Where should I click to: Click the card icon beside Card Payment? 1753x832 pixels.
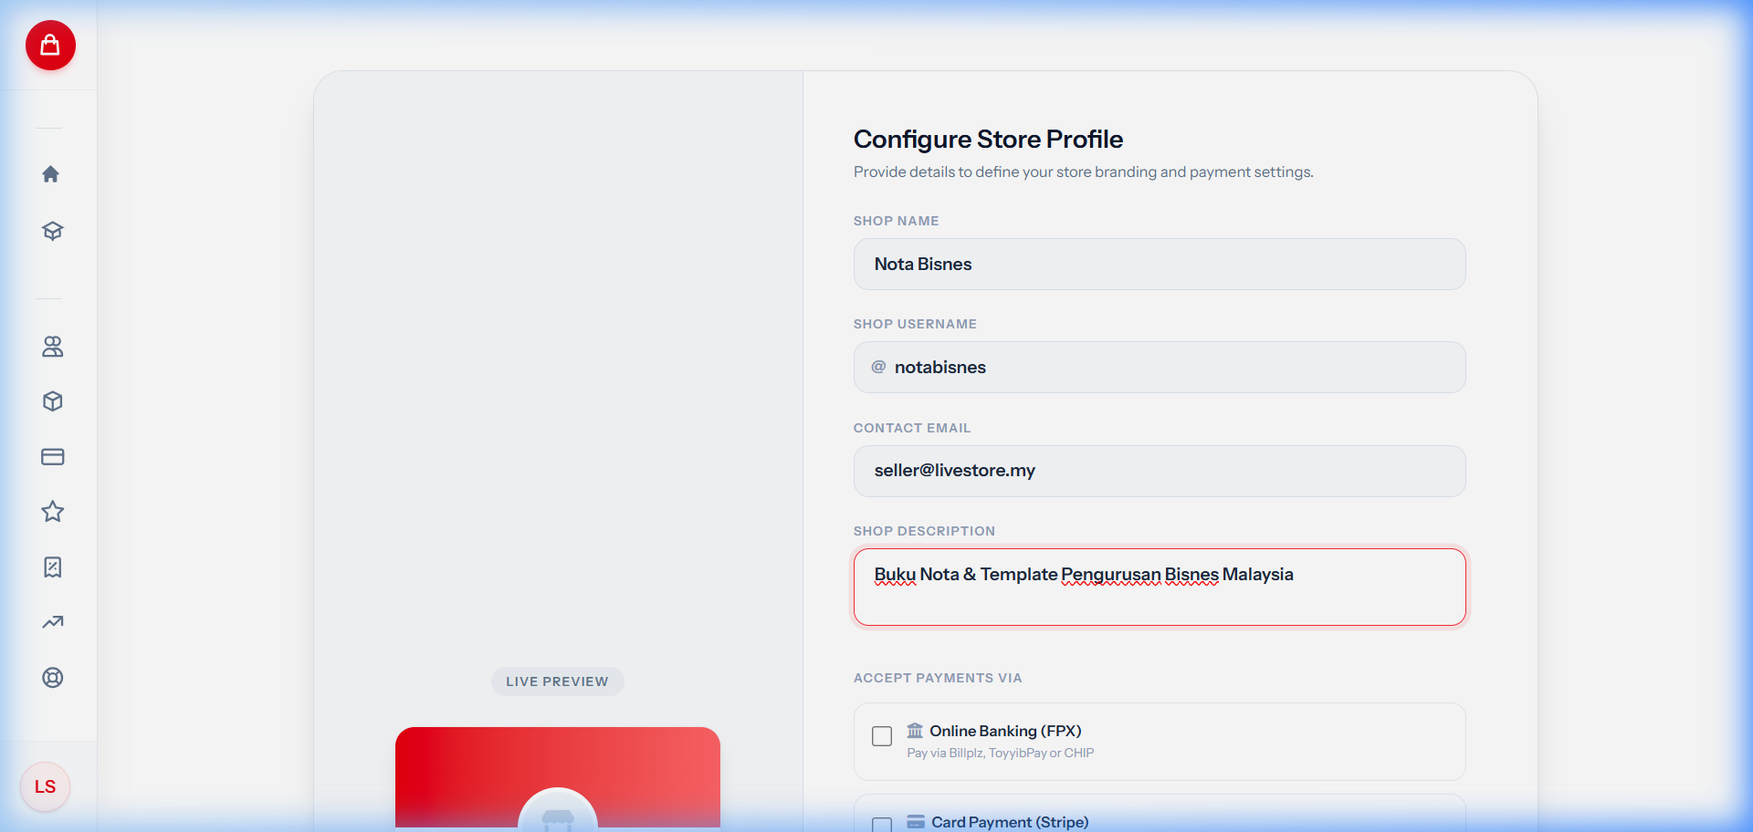pyautogui.click(x=916, y=822)
